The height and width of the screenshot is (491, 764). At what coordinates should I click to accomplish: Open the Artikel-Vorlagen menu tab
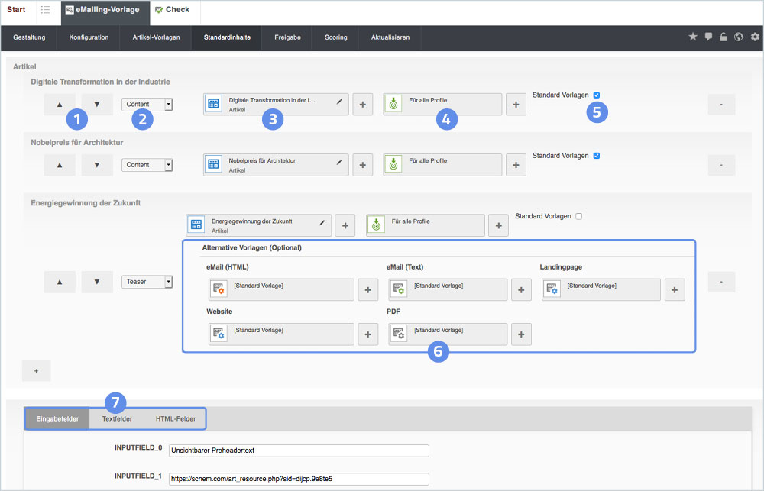pos(151,37)
